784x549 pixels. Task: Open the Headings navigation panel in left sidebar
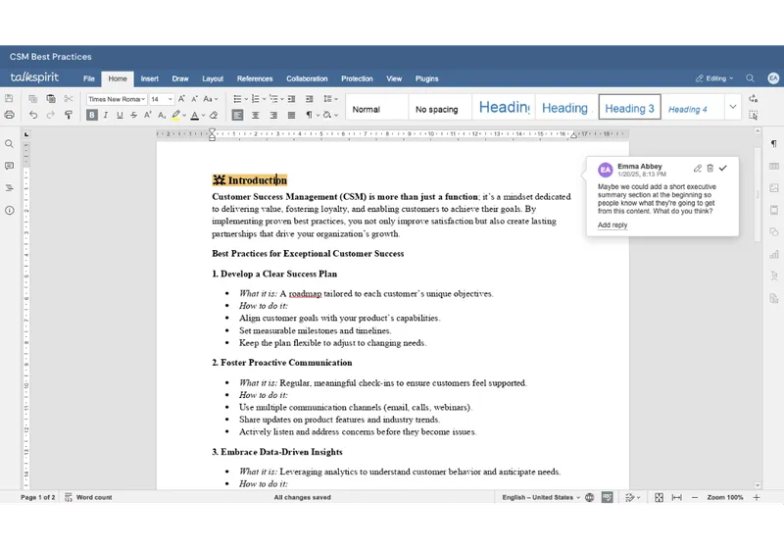click(9, 188)
